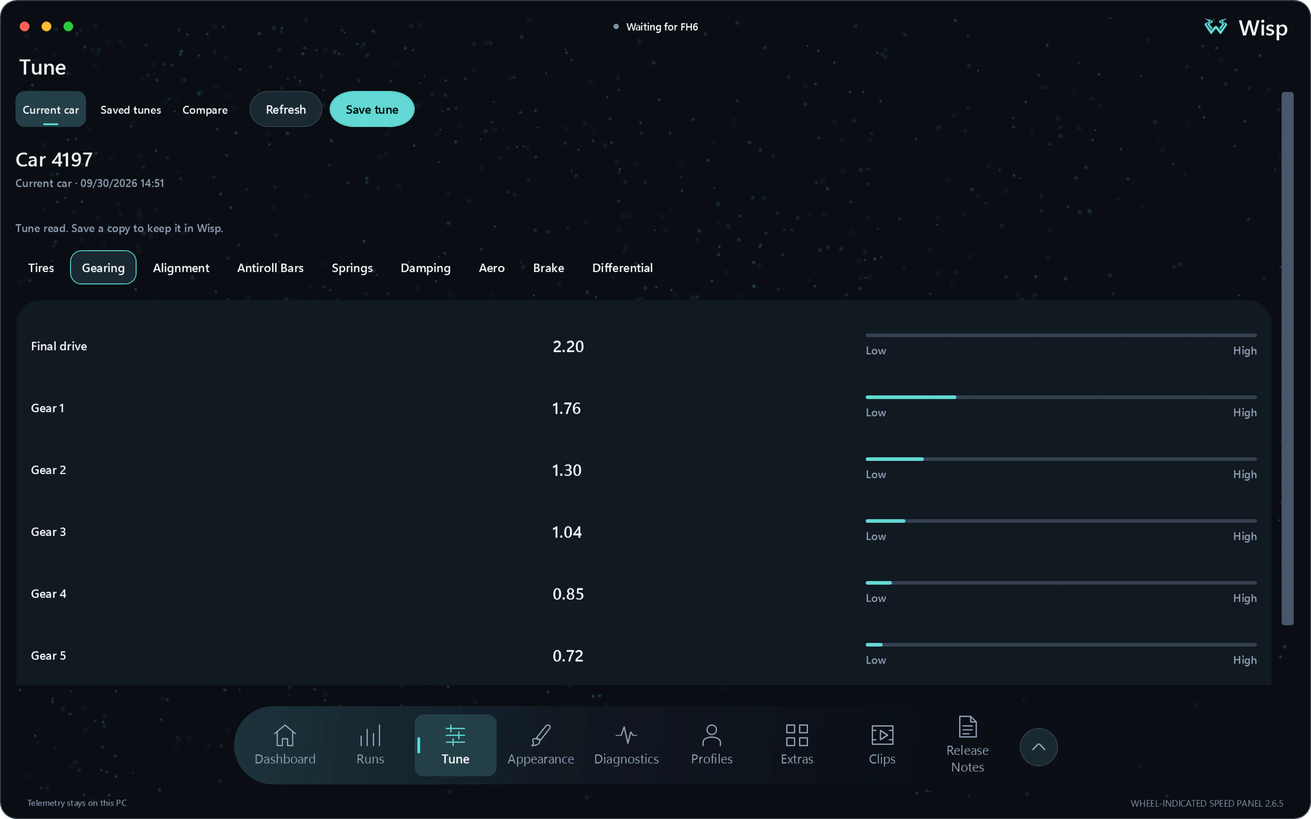Image resolution: width=1311 pixels, height=819 pixels.
Task: Switch to Current car tab
Action: [51, 109]
